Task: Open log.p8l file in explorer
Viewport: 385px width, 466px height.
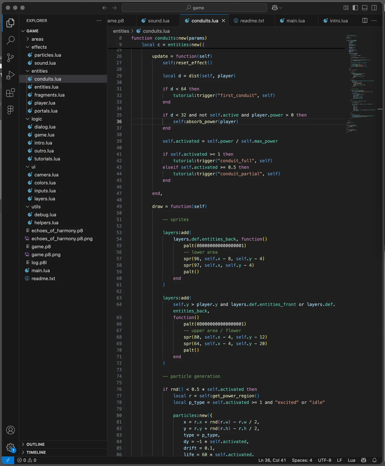Action: [x=63, y=263]
